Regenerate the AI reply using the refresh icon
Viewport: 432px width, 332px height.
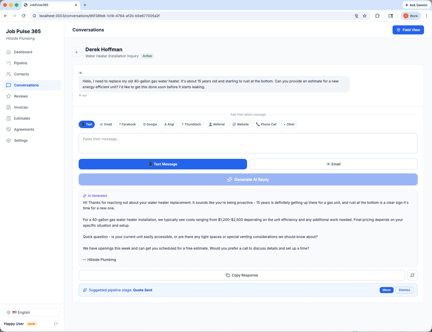tap(412, 275)
